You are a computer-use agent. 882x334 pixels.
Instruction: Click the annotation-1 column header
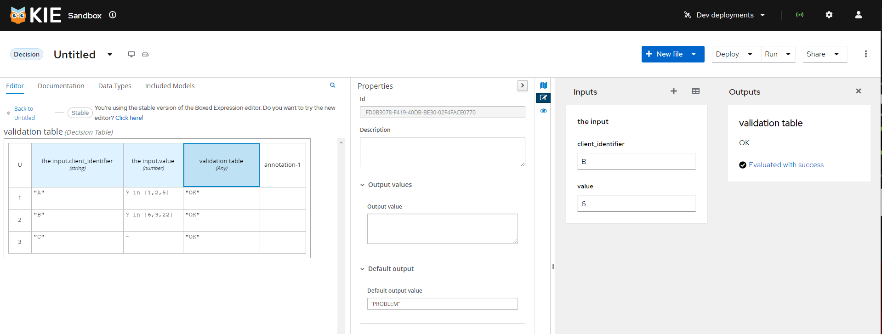point(283,165)
